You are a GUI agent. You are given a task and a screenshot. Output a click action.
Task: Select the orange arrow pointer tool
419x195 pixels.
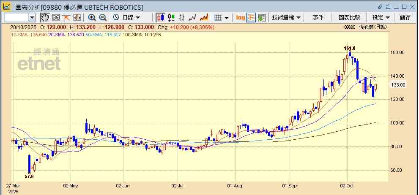pyautogui.click(x=66, y=17)
